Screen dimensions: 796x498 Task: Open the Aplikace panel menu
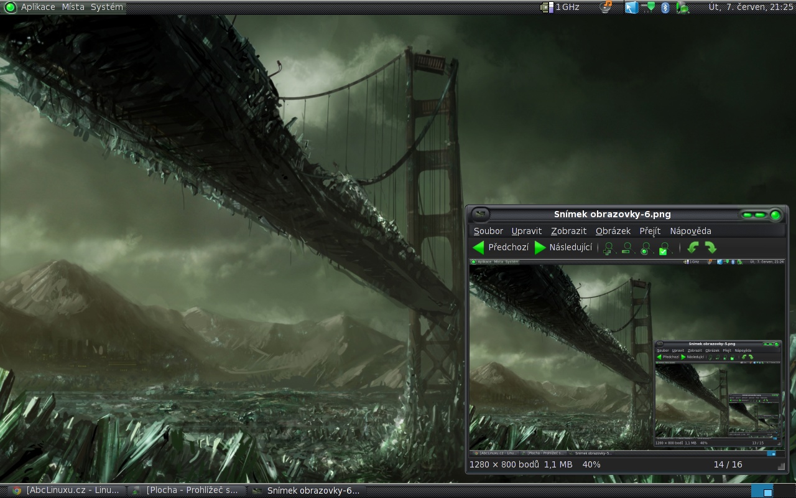pos(38,7)
